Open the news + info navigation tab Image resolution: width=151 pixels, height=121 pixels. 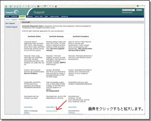point(39,17)
